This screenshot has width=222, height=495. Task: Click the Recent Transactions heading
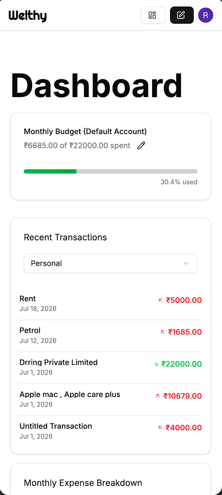65,237
